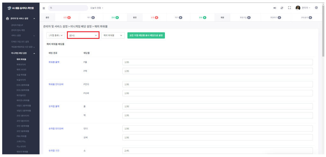
Task: Open the (본사) branch dropdown
Action: click(84, 35)
